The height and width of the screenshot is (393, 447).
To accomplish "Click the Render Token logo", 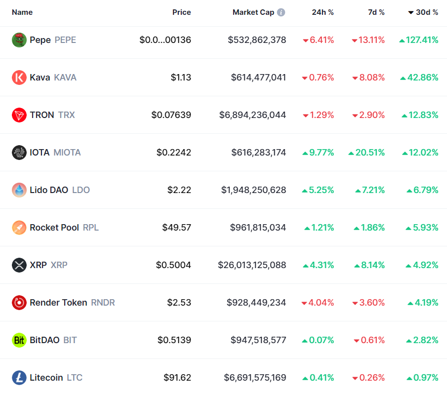I will click(19, 303).
